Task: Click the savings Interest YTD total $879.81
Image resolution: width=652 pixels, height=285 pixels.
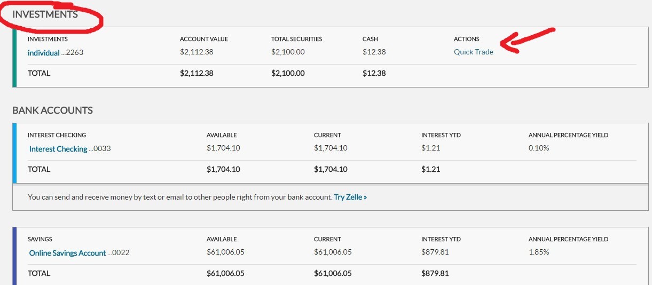Action: [x=435, y=273]
